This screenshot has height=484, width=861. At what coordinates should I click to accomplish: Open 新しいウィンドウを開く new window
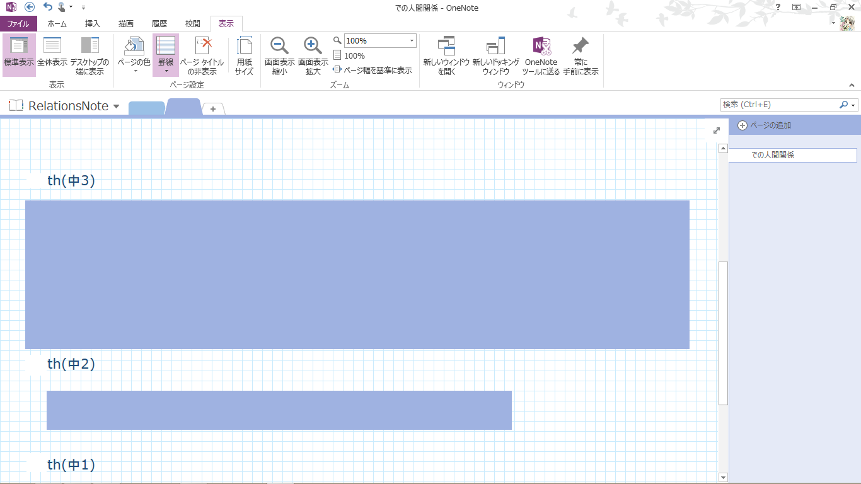pos(446,54)
